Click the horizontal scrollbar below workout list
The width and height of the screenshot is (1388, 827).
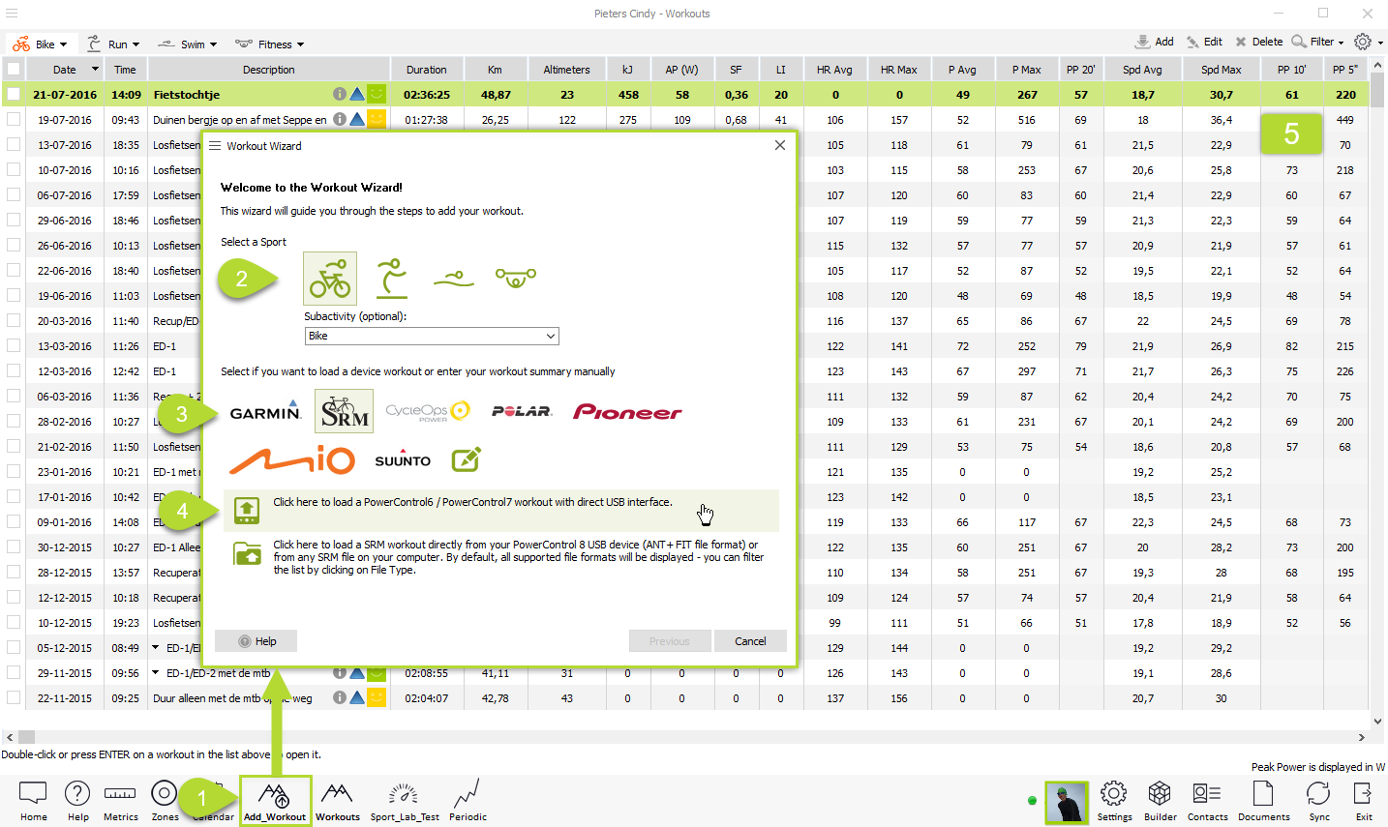(678, 737)
